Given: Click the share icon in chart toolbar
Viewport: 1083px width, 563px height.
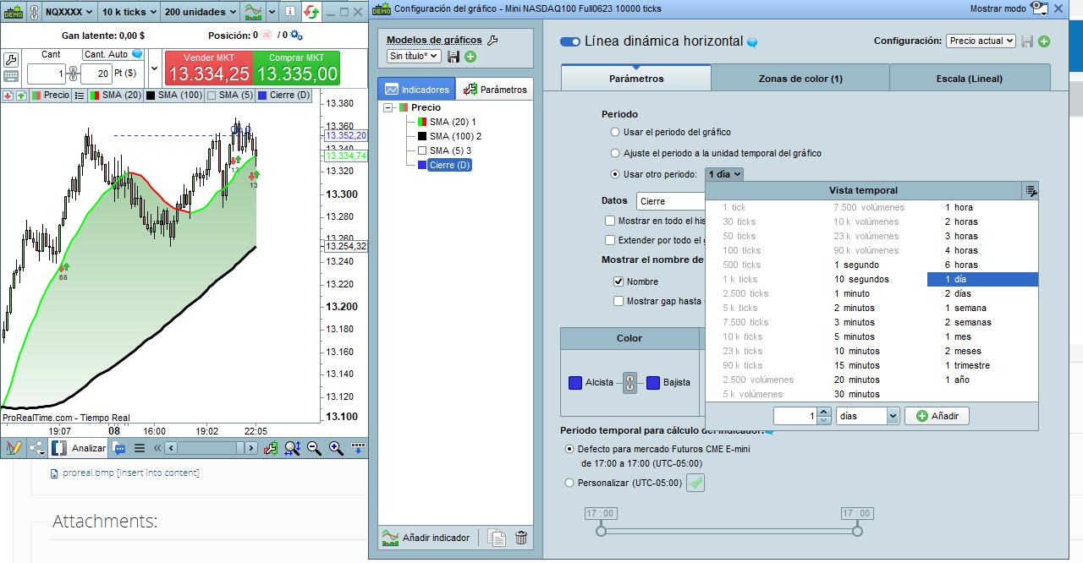Looking at the screenshot, I should [37, 448].
